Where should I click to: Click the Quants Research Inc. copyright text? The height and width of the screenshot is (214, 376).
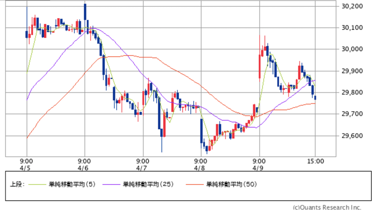tap(327, 207)
